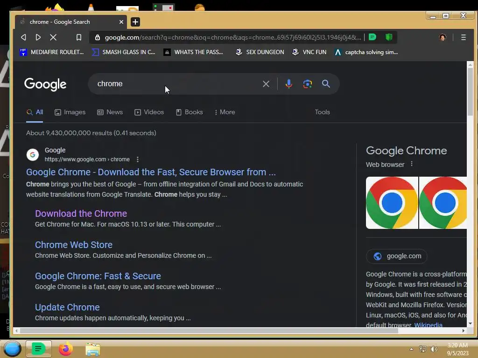Bookmark this page via the bookmark icon
Image resolution: width=478 pixels, height=358 pixels.
[x=78, y=37]
